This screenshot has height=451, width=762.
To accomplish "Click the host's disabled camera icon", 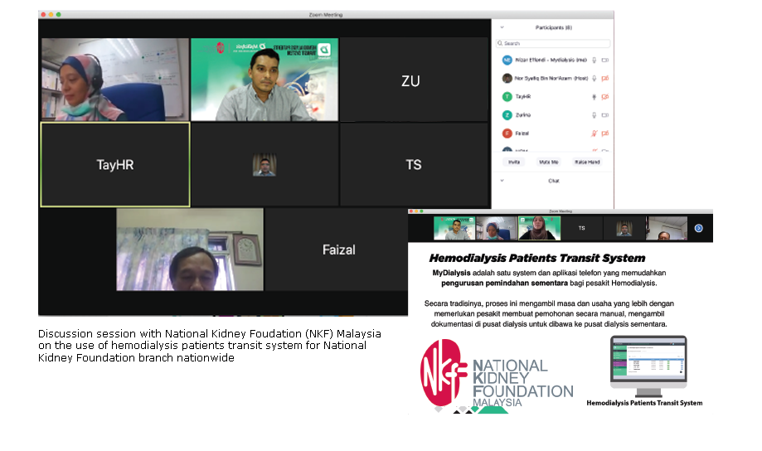I will point(605,79).
